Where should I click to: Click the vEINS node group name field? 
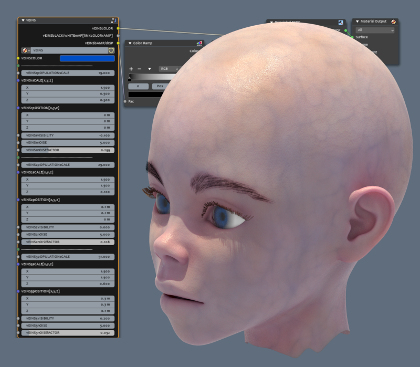tap(69, 50)
